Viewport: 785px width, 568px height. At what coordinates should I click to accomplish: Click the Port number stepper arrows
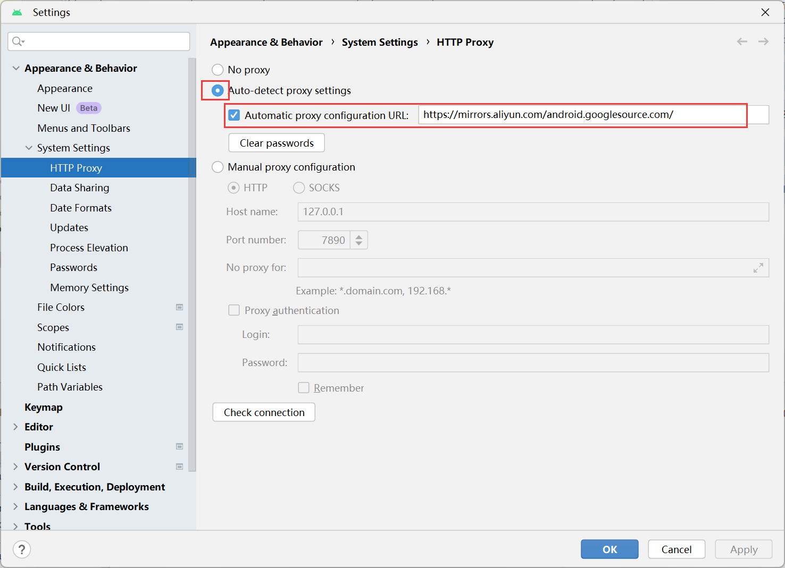pyautogui.click(x=359, y=240)
